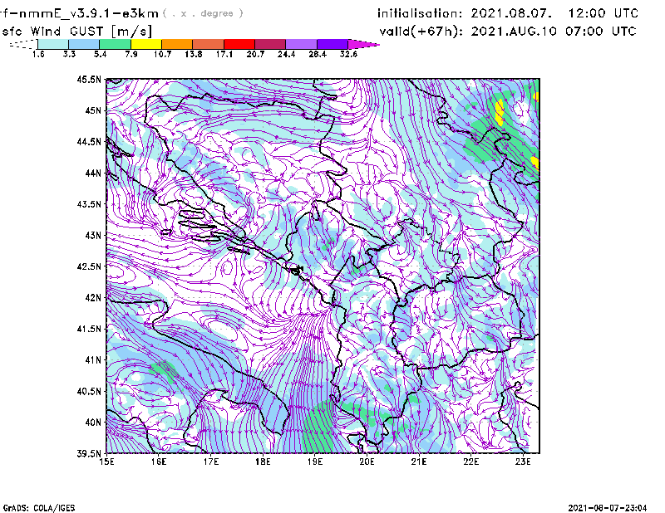The image size is (665, 513).
Task: Click the legend value '32.6'
Action: pos(348,54)
